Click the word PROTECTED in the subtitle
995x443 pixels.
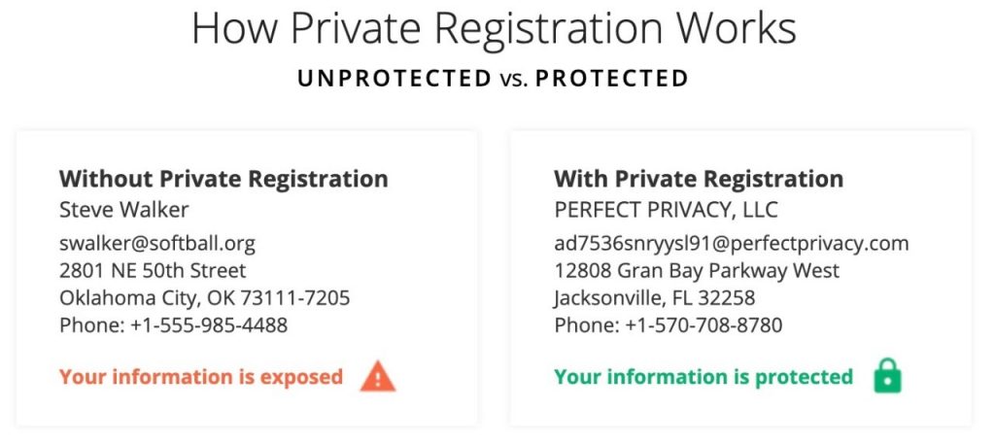(612, 79)
